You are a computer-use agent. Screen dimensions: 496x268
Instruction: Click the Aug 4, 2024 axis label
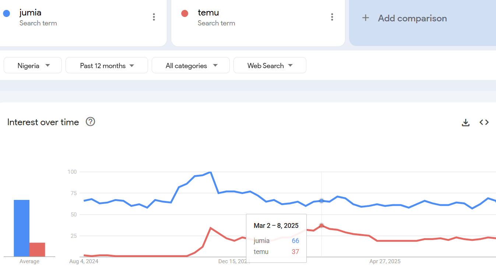[84, 261]
